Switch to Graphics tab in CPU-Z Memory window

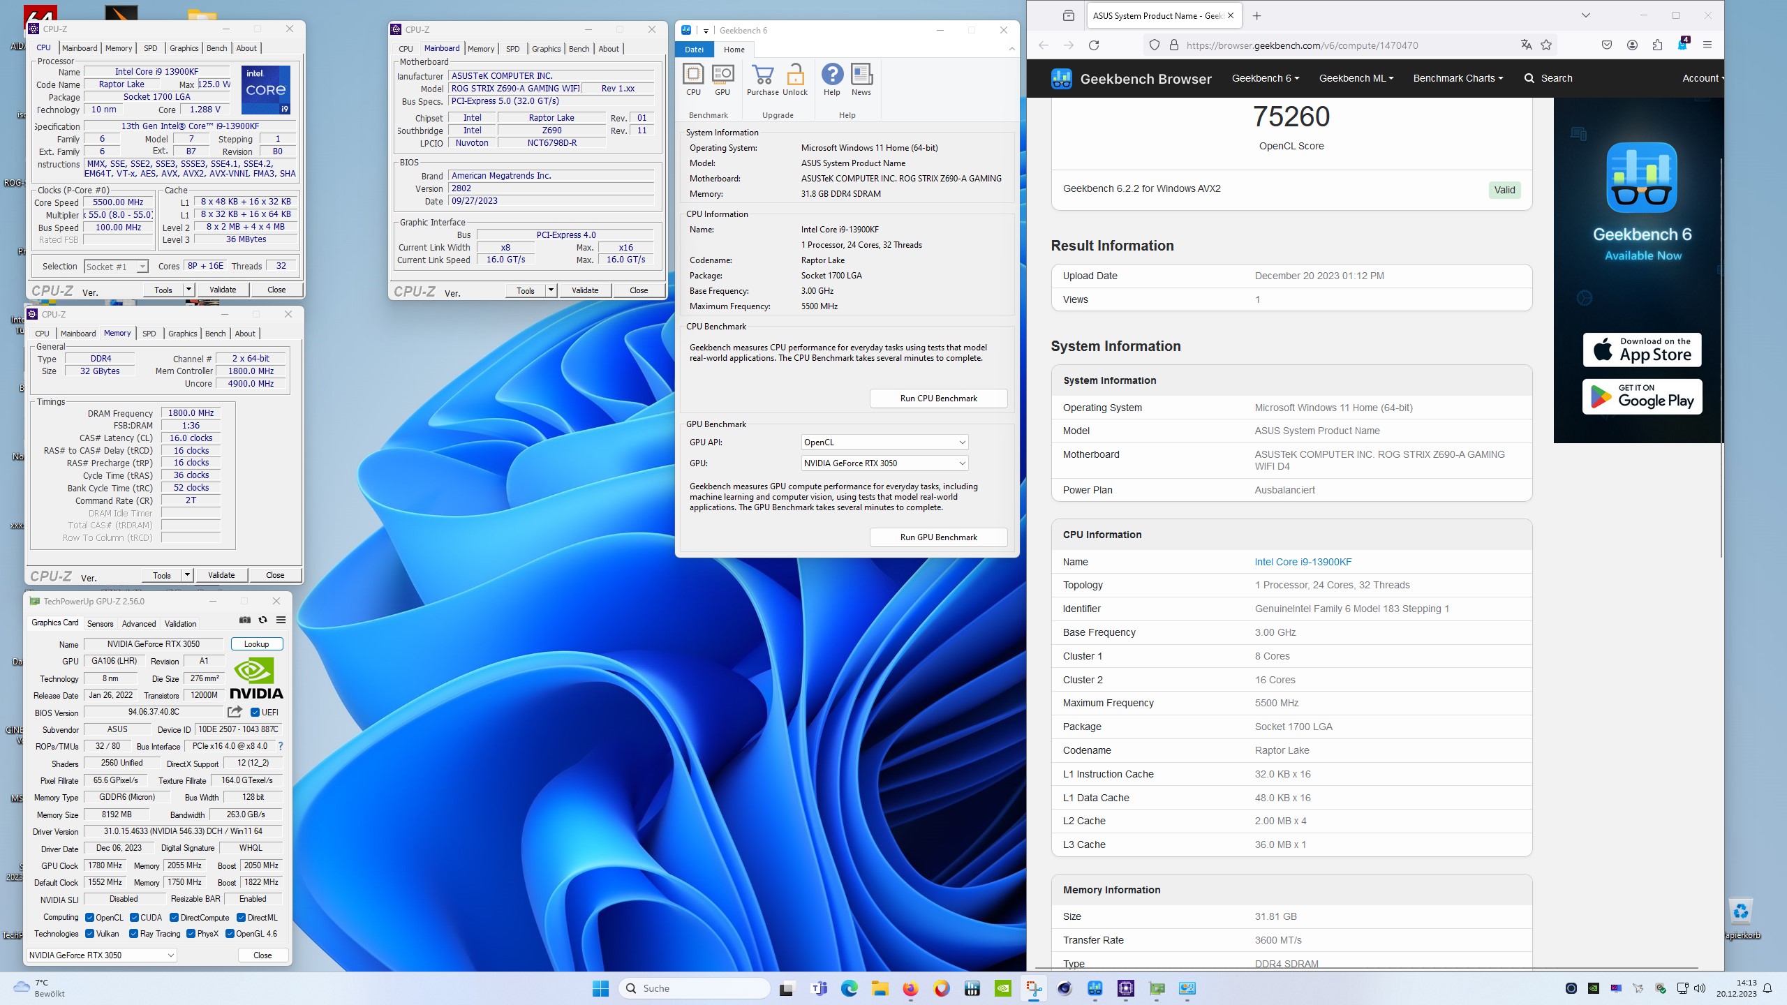click(183, 334)
